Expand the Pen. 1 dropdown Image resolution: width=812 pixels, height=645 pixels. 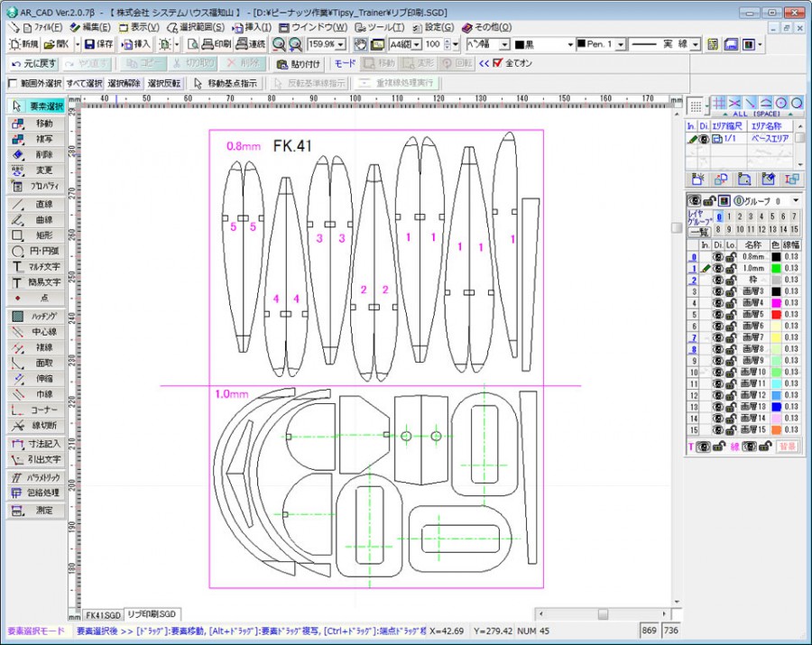pyautogui.click(x=620, y=44)
